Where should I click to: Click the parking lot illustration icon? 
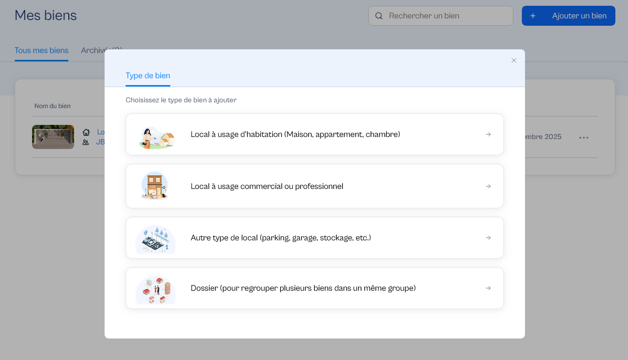coord(156,239)
